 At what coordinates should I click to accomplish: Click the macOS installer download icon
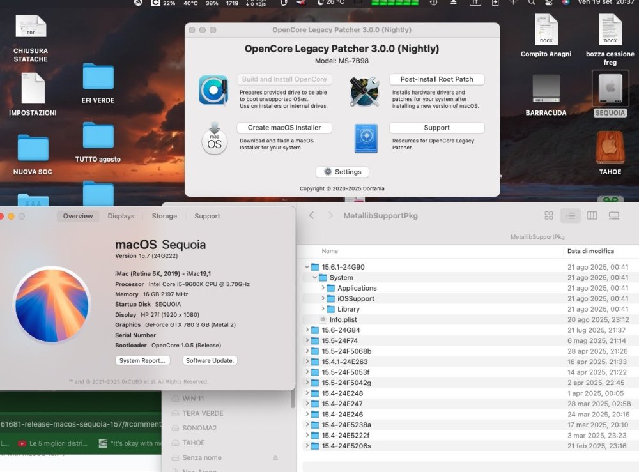pyautogui.click(x=214, y=139)
